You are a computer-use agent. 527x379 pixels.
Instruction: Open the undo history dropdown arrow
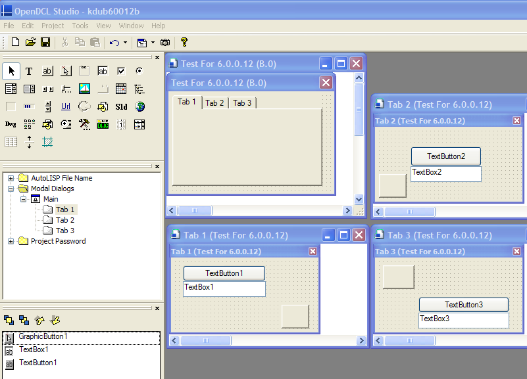coord(126,43)
